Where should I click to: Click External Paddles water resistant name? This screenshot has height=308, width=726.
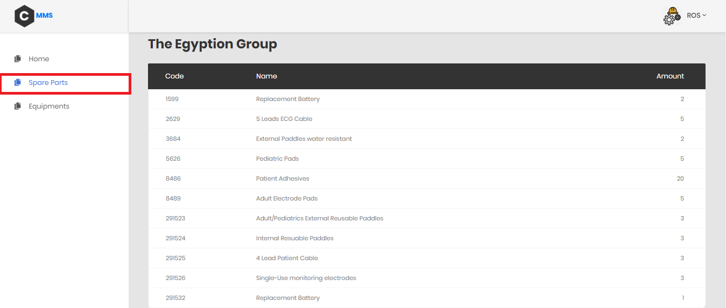tap(304, 139)
